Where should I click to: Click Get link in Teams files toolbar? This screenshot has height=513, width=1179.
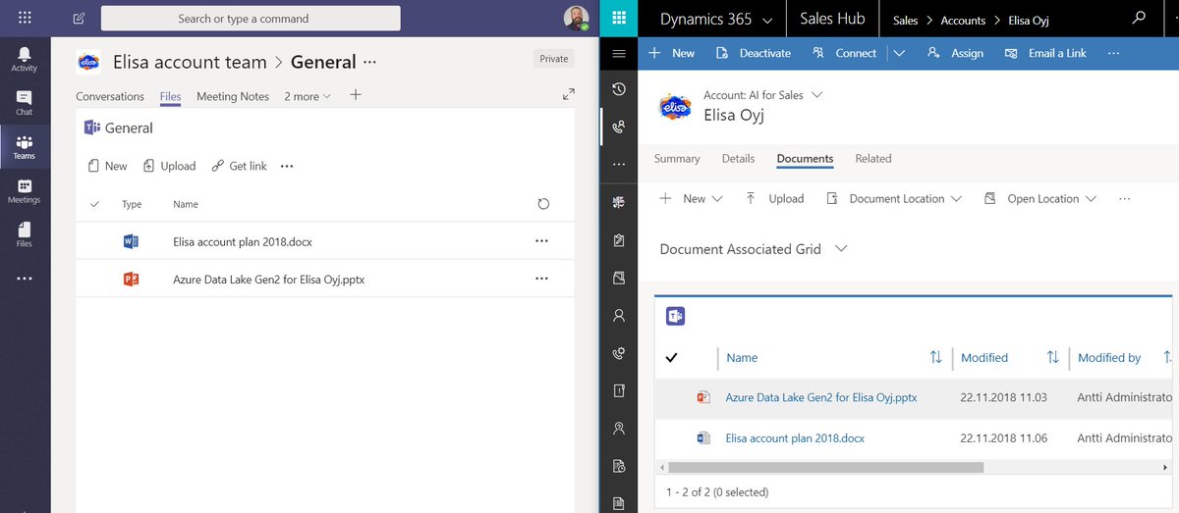pyautogui.click(x=239, y=166)
